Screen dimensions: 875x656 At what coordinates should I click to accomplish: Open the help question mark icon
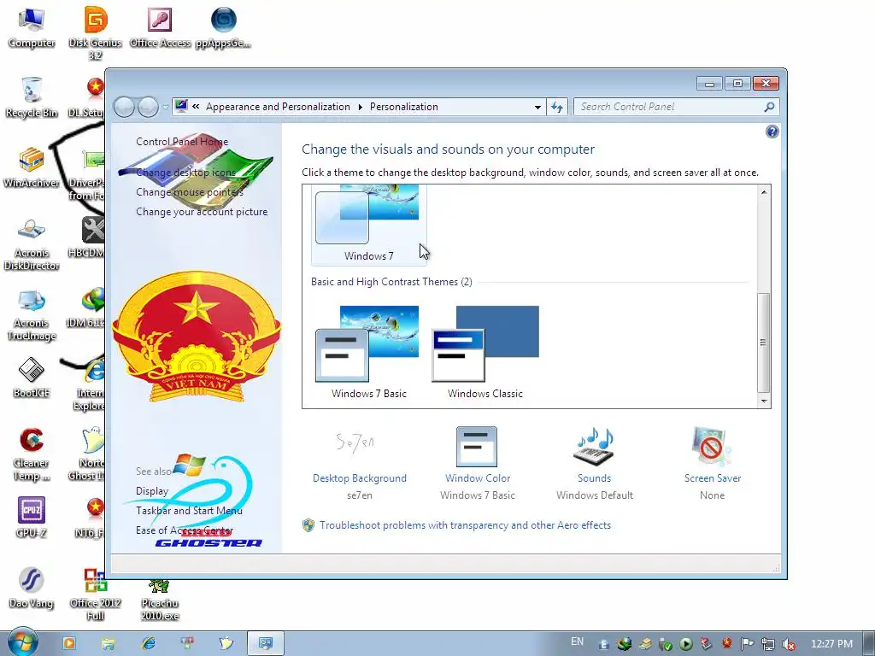(772, 132)
